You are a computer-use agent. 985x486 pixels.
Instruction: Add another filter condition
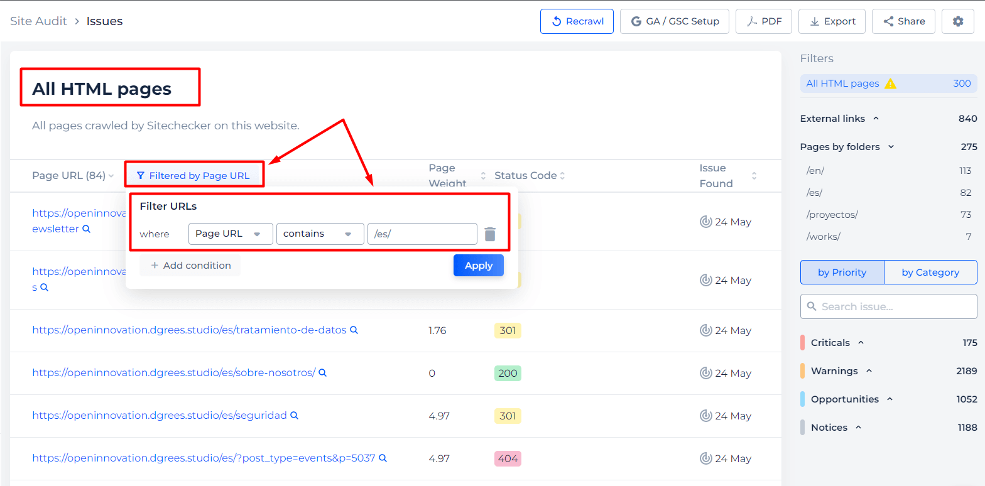pos(190,265)
